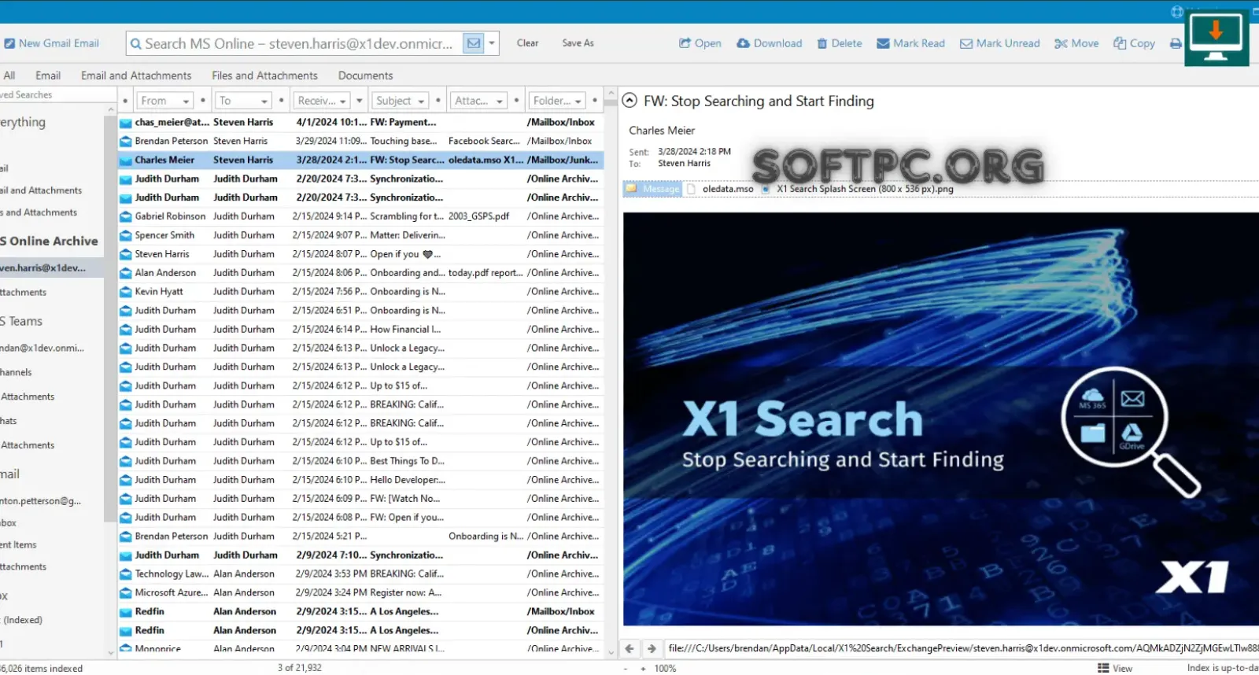Select the Files and Attachments tab
Image resolution: width=1259 pixels, height=675 pixels.
(264, 76)
